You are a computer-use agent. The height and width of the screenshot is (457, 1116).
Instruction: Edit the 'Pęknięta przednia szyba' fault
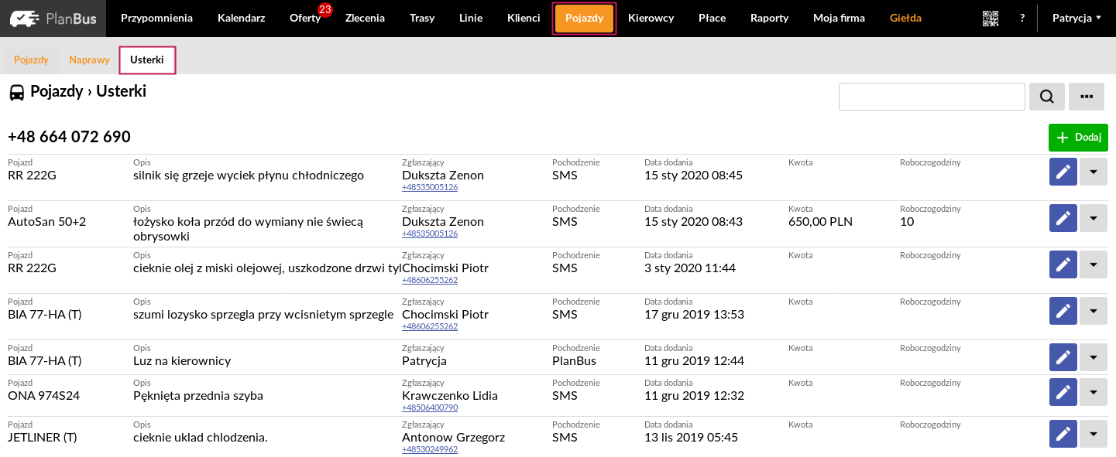coord(1063,392)
